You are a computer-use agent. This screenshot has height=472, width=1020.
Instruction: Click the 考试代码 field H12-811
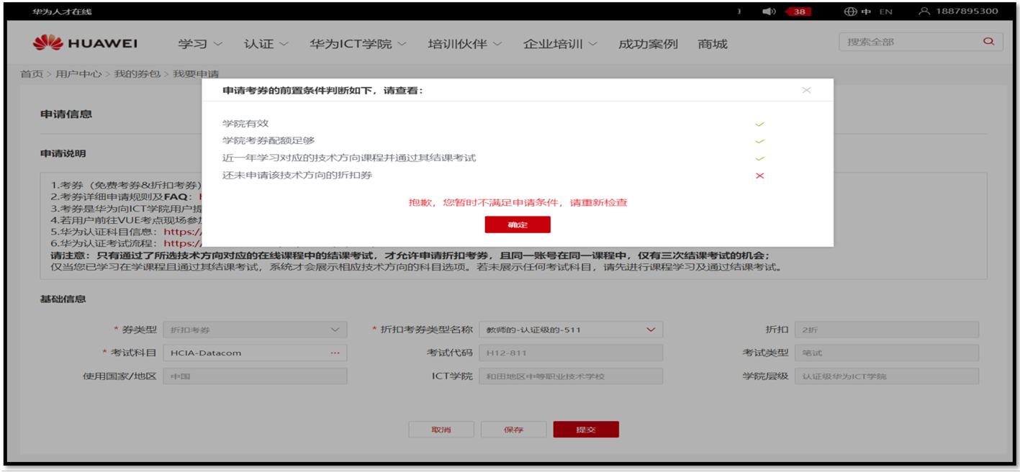pos(571,353)
